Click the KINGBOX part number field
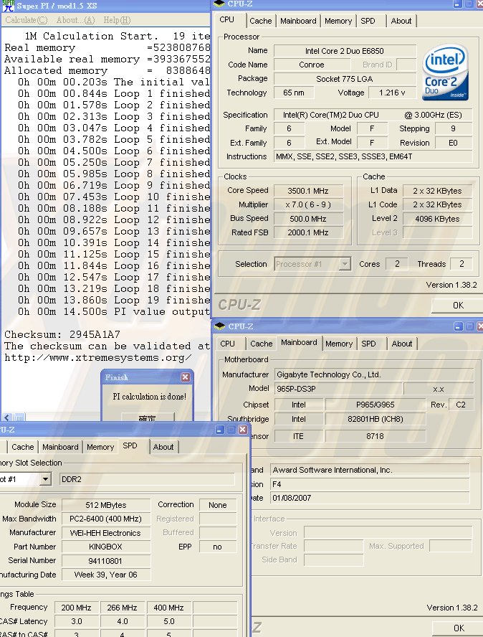Viewport: 483px width, 637px height. click(x=106, y=547)
